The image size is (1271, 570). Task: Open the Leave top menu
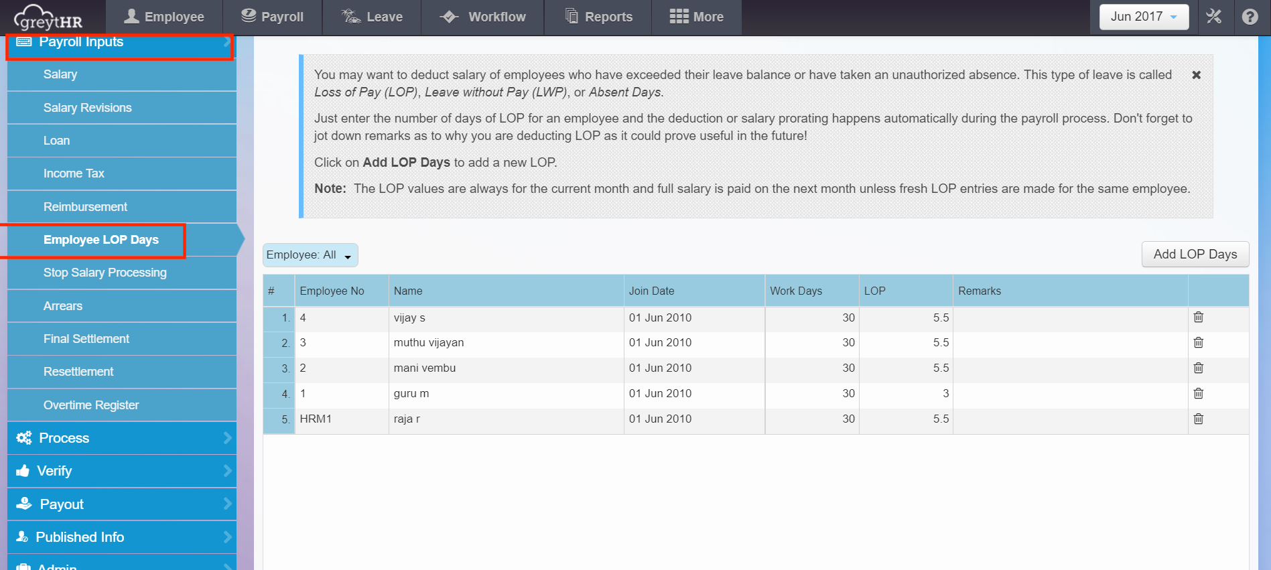(x=372, y=17)
